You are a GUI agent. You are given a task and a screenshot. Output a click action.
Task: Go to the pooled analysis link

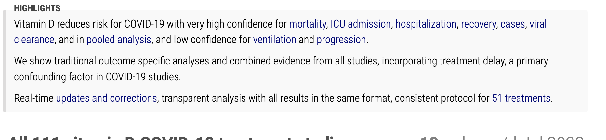119,40
